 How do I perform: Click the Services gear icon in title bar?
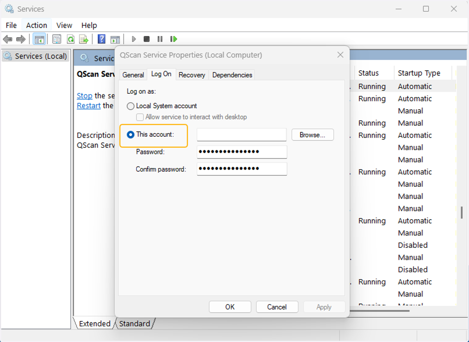pyautogui.click(x=9, y=9)
